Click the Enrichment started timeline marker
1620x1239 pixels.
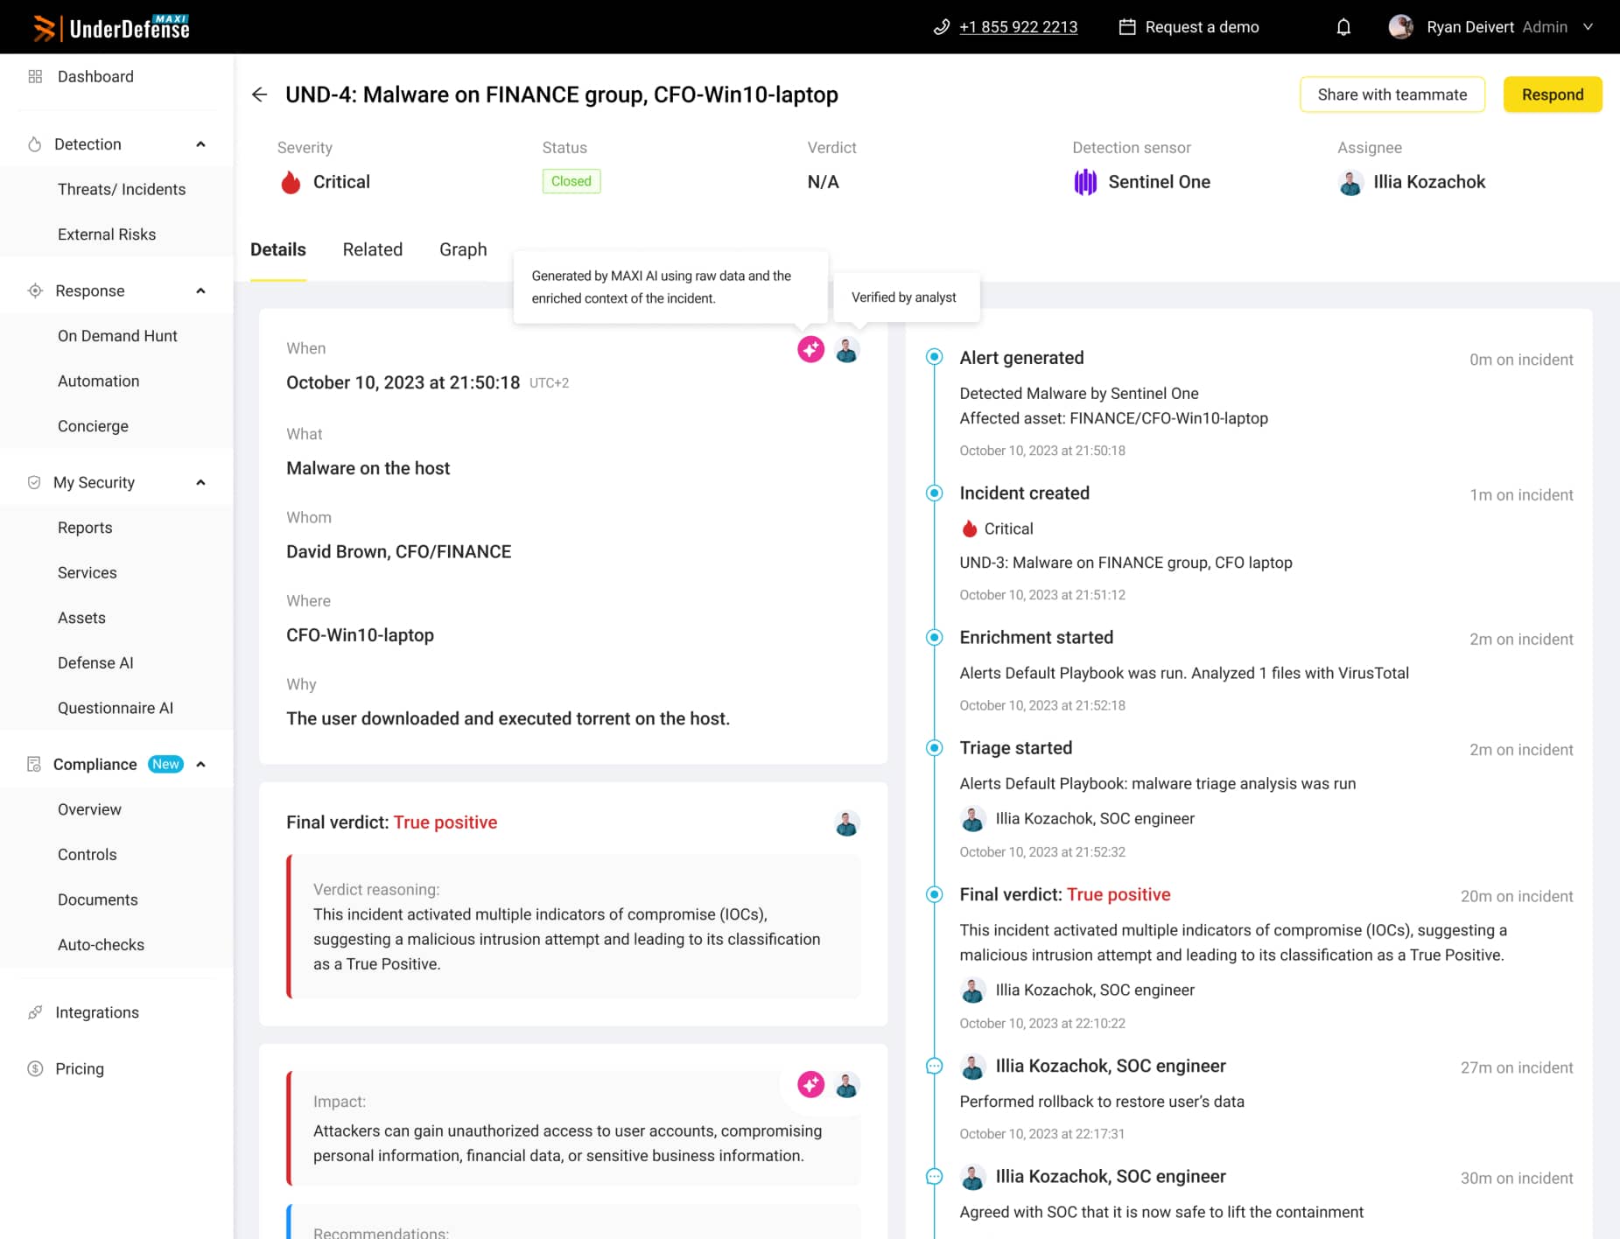pyautogui.click(x=935, y=637)
